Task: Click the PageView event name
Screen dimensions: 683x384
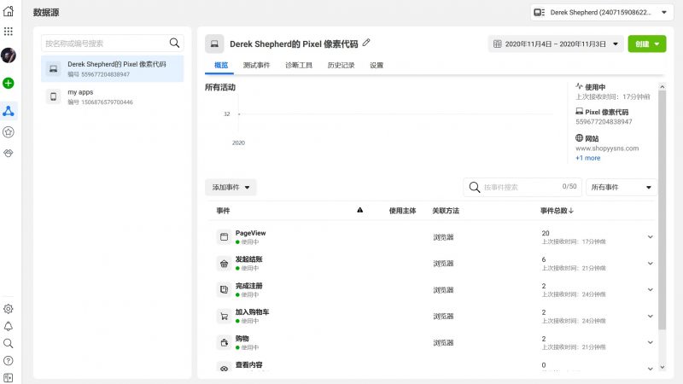Action: coord(250,233)
